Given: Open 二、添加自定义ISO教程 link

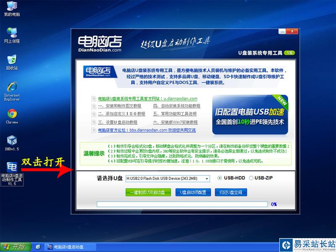Looking at the screenshot, I should tap(121, 114).
